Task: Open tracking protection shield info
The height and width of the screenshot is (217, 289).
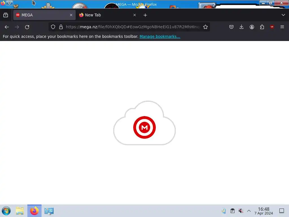Action: coord(53,27)
